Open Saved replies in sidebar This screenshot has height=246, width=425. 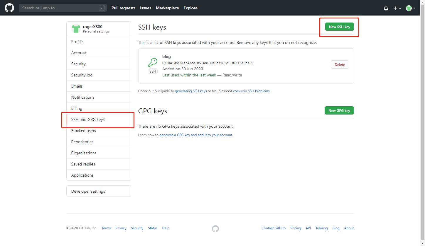tap(99, 164)
